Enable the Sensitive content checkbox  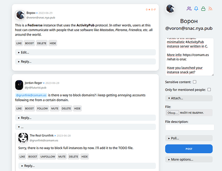pos(195,82)
